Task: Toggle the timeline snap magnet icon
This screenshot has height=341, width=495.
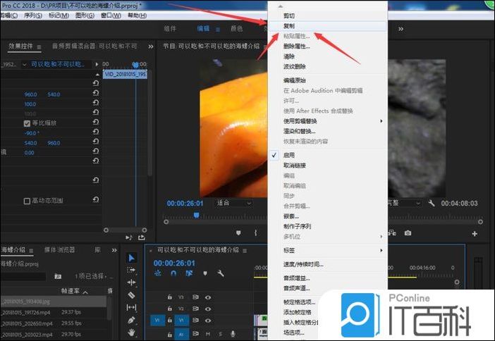Action: click(x=173, y=273)
